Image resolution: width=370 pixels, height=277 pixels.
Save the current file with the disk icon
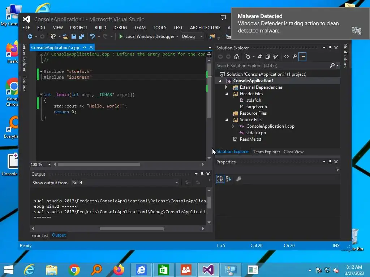[x=74, y=36]
